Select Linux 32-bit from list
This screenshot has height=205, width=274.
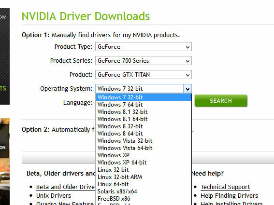(144, 170)
